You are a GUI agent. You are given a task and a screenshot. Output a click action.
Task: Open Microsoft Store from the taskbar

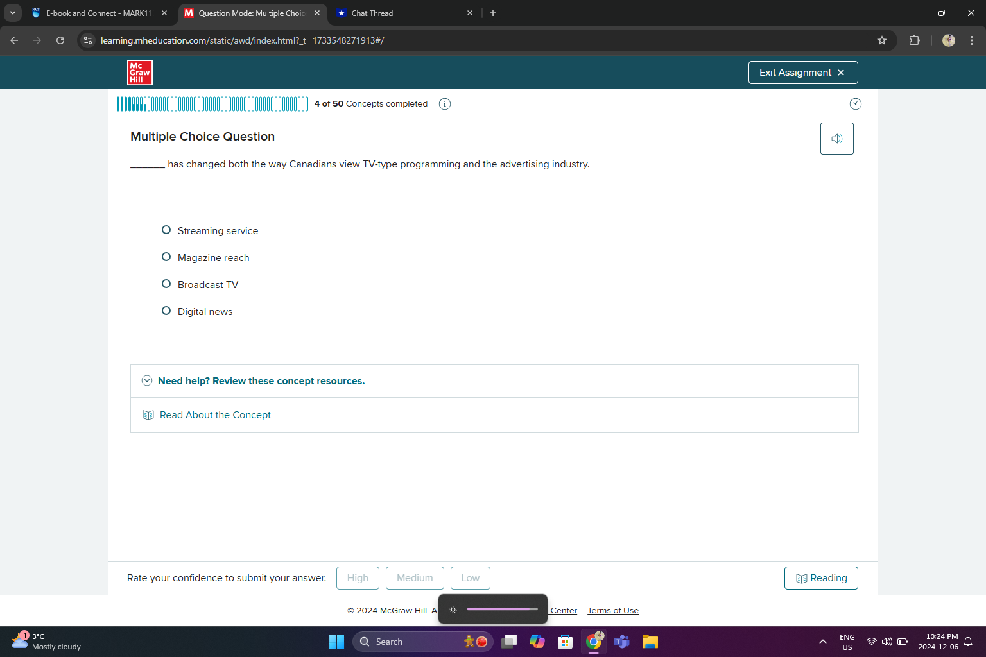[566, 642]
